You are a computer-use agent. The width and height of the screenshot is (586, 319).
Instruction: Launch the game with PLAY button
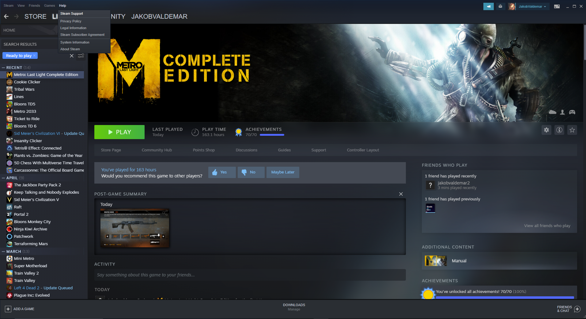point(119,132)
